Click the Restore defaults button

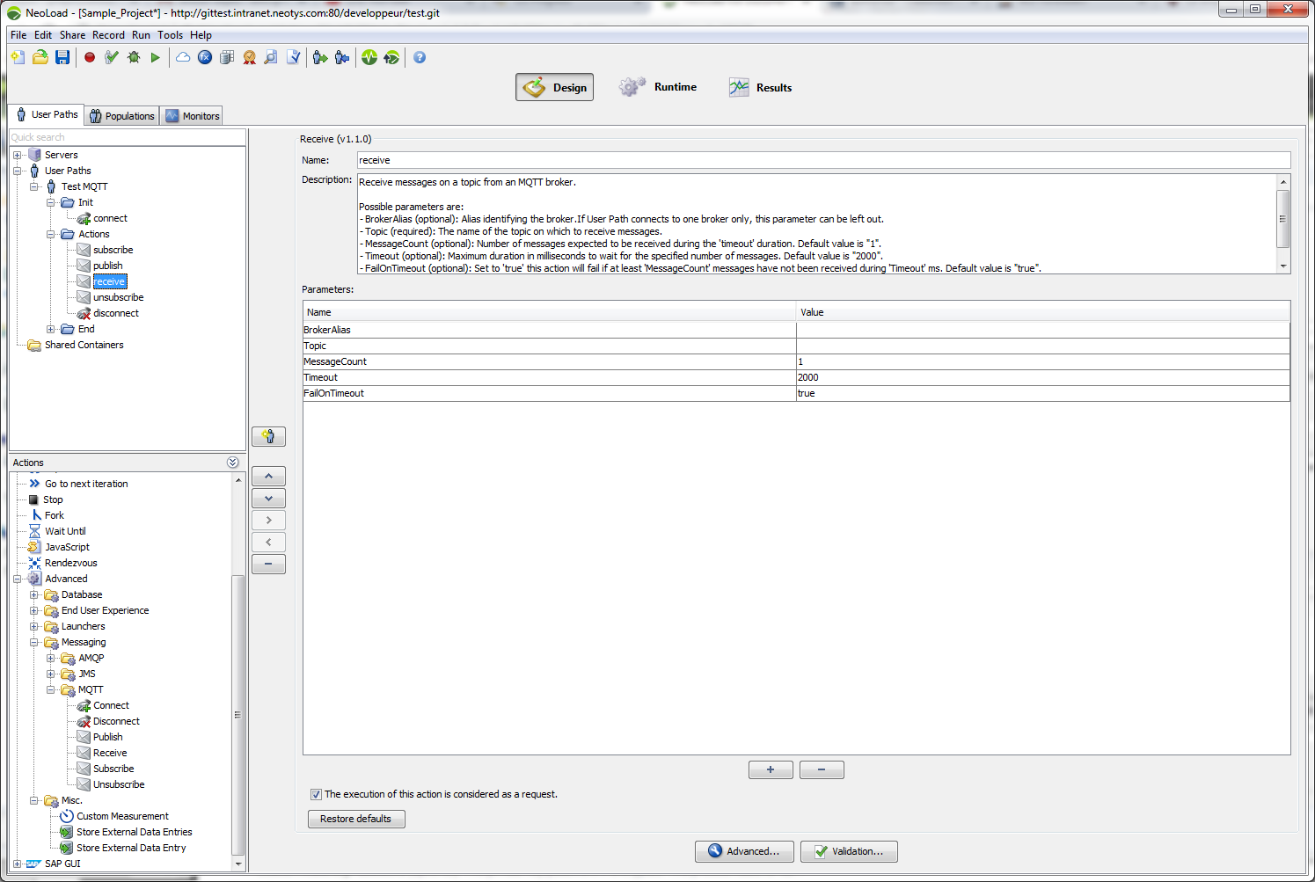[355, 819]
